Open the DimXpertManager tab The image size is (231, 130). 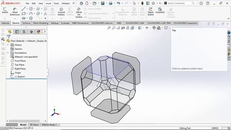click(31, 32)
